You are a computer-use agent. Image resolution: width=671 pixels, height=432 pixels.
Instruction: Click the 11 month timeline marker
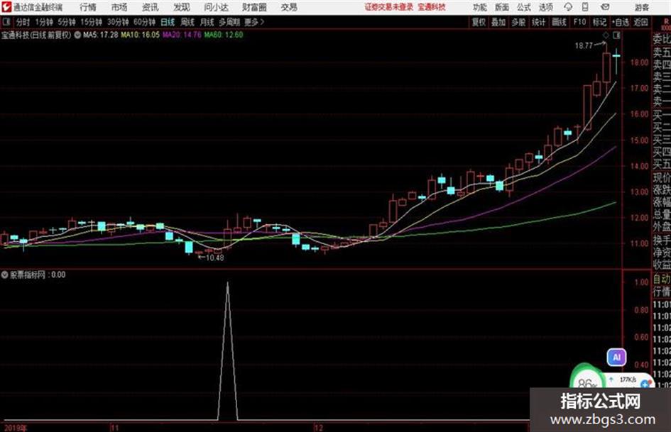pyautogui.click(x=115, y=428)
